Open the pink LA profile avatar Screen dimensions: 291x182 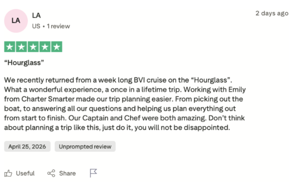coord(16,21)
